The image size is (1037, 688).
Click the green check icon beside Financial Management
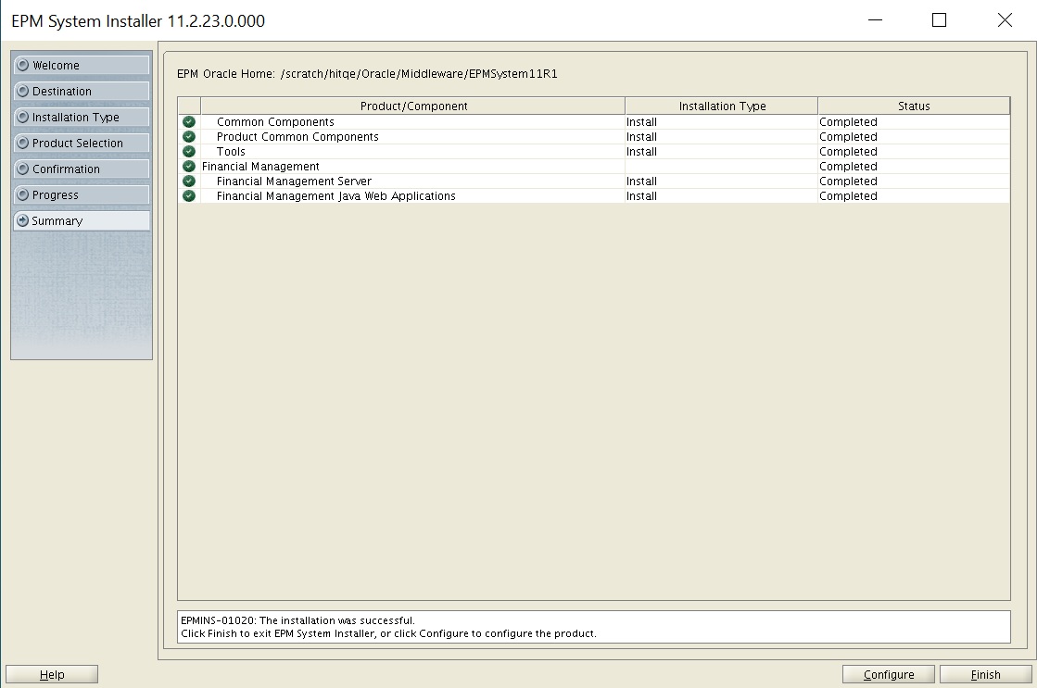point(189,166)
